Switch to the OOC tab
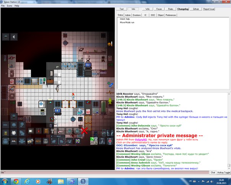Viewport: 231px width, 185px height. pyautogui.click(x=153, y=15)
